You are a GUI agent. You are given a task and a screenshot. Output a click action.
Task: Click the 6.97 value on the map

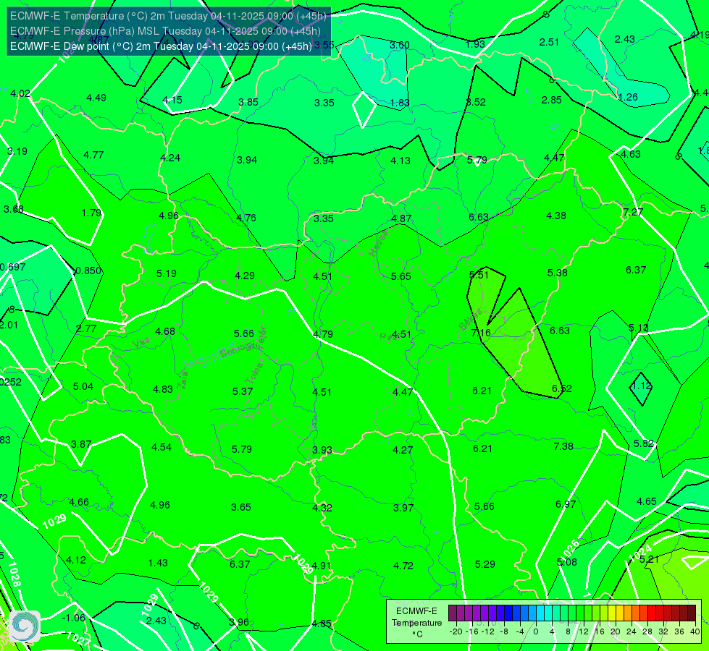coord(566,504)
